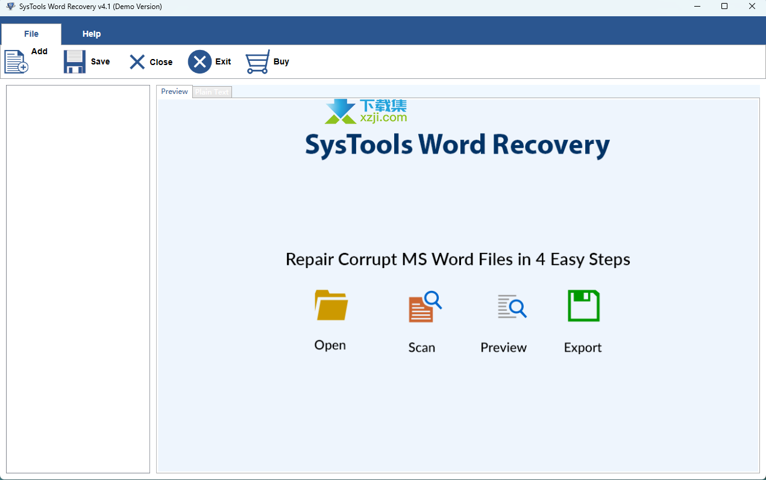
Task: Click the Preview step label
Action: pyautogui.click(x=503, y=348)
